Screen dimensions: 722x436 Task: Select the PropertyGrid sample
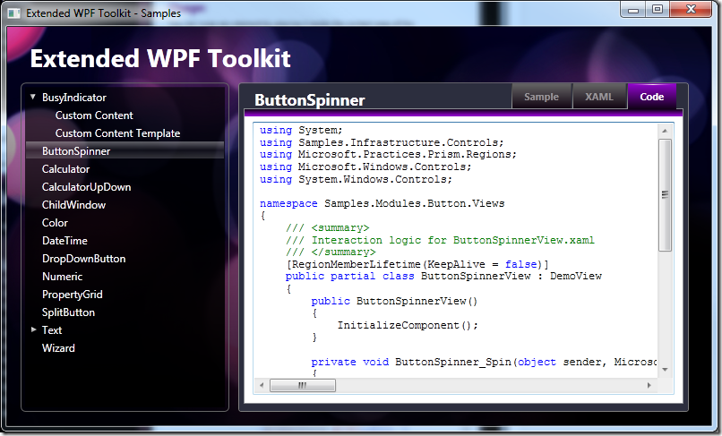click(x=73, y=295)
